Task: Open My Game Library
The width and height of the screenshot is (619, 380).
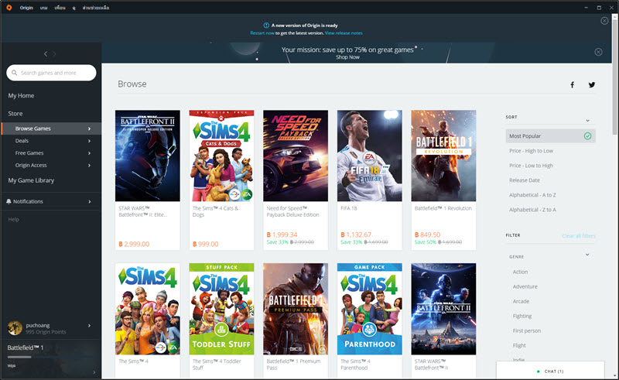Action: click(31, 180)
